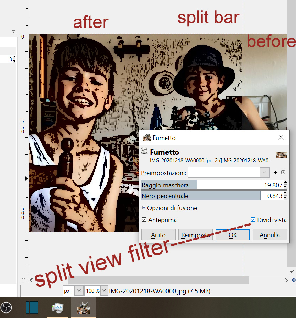
Task: Click the horizontal scrollbar thumb
Action: tap(159, 280)
